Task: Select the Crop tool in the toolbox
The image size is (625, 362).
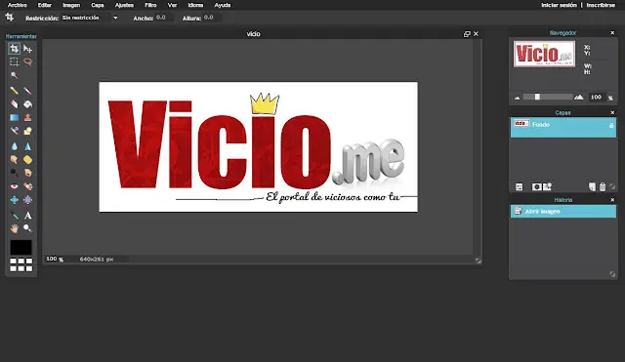Action: (x=14, y=49)
